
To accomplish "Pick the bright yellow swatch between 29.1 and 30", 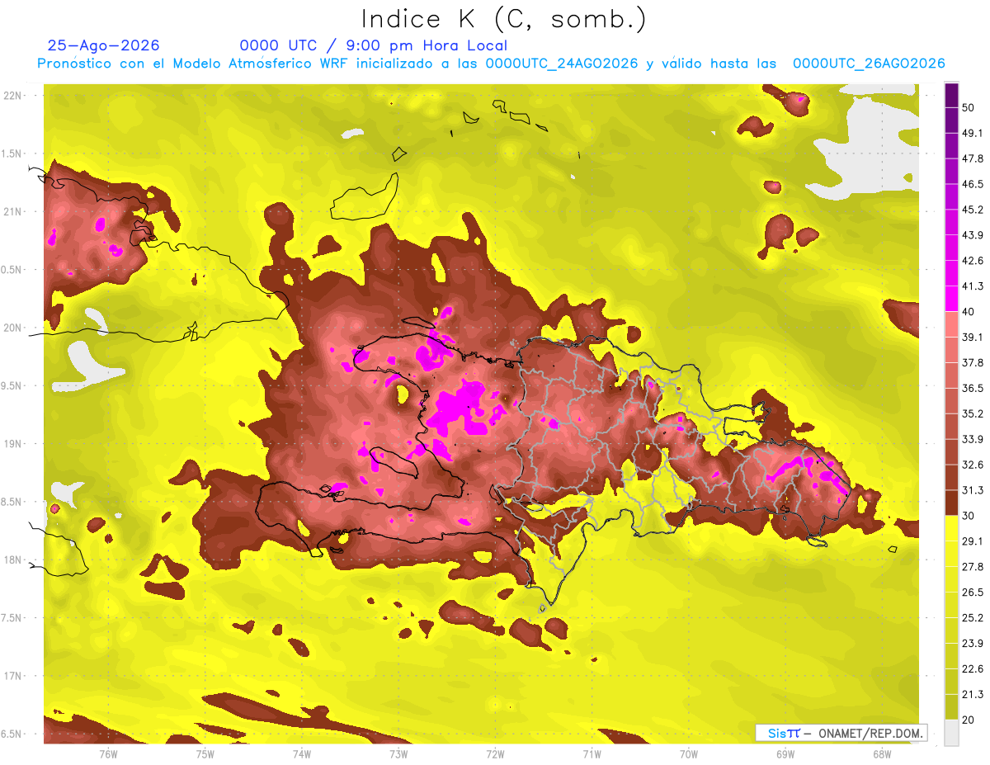I will coord(951,528).
